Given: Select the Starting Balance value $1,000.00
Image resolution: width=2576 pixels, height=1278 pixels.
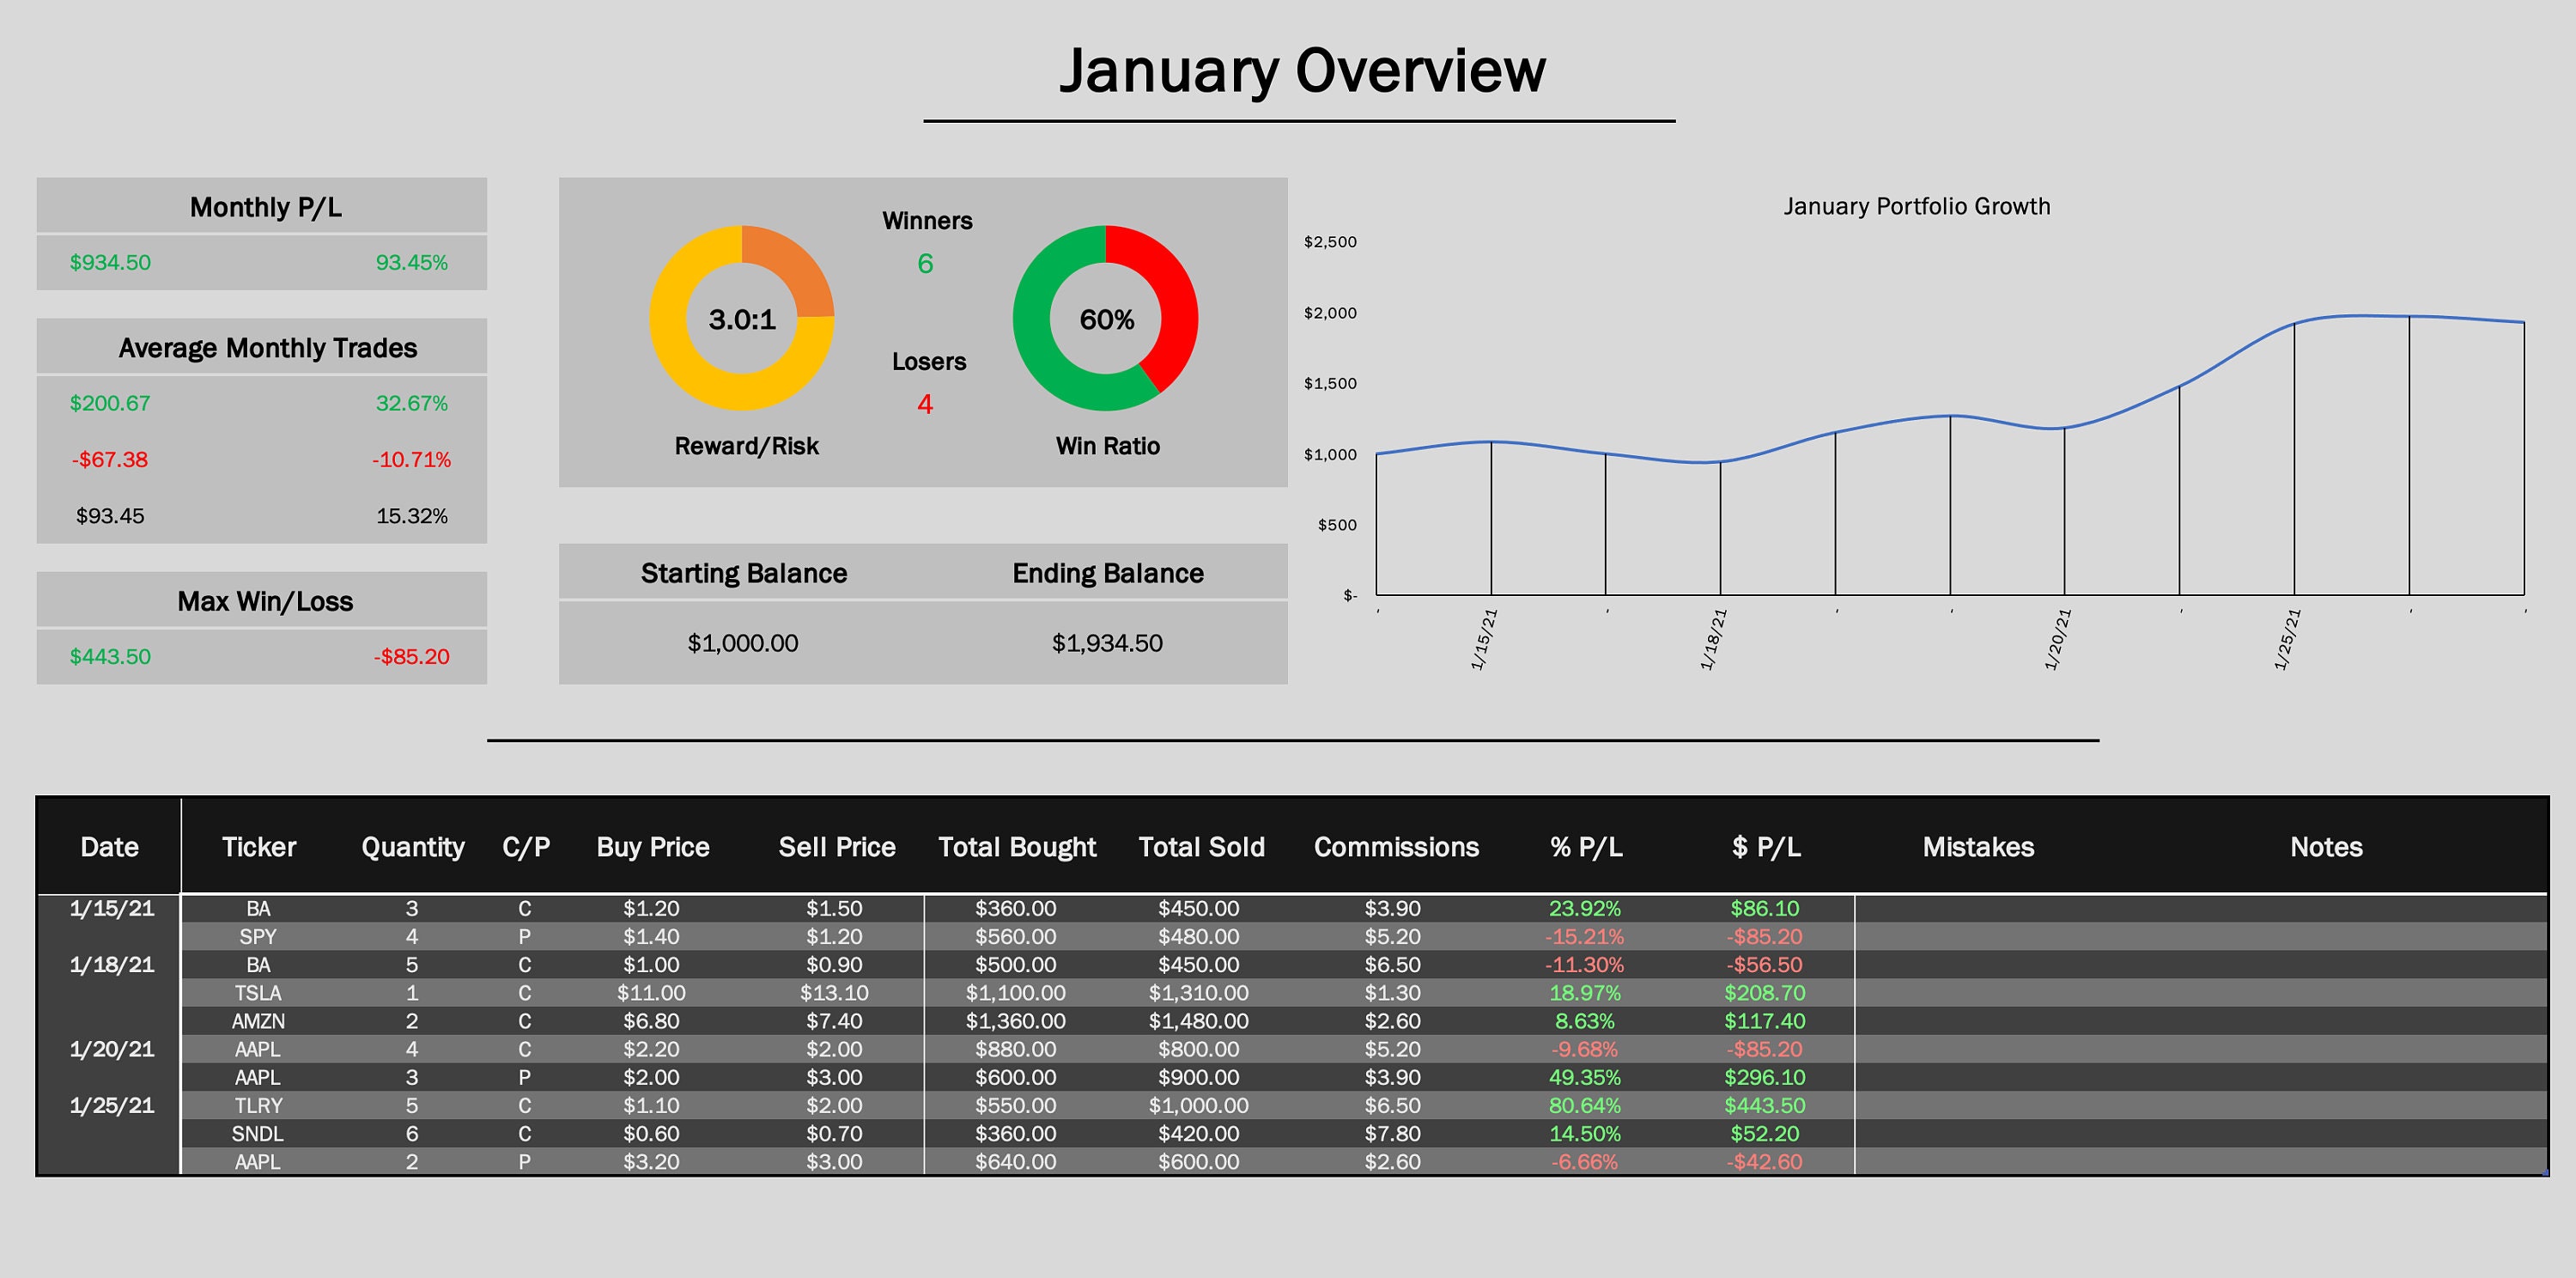Looking at the screenshot, I should (x=742, y=643).
